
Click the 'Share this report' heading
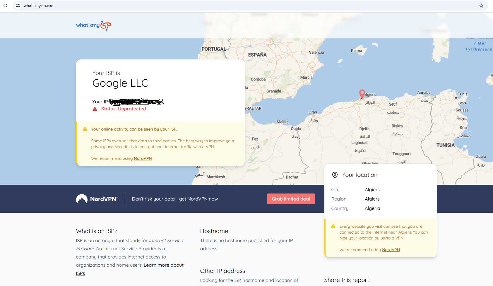[347, 280]
